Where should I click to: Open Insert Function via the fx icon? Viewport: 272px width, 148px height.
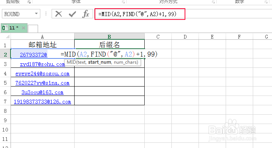(86, 14)
